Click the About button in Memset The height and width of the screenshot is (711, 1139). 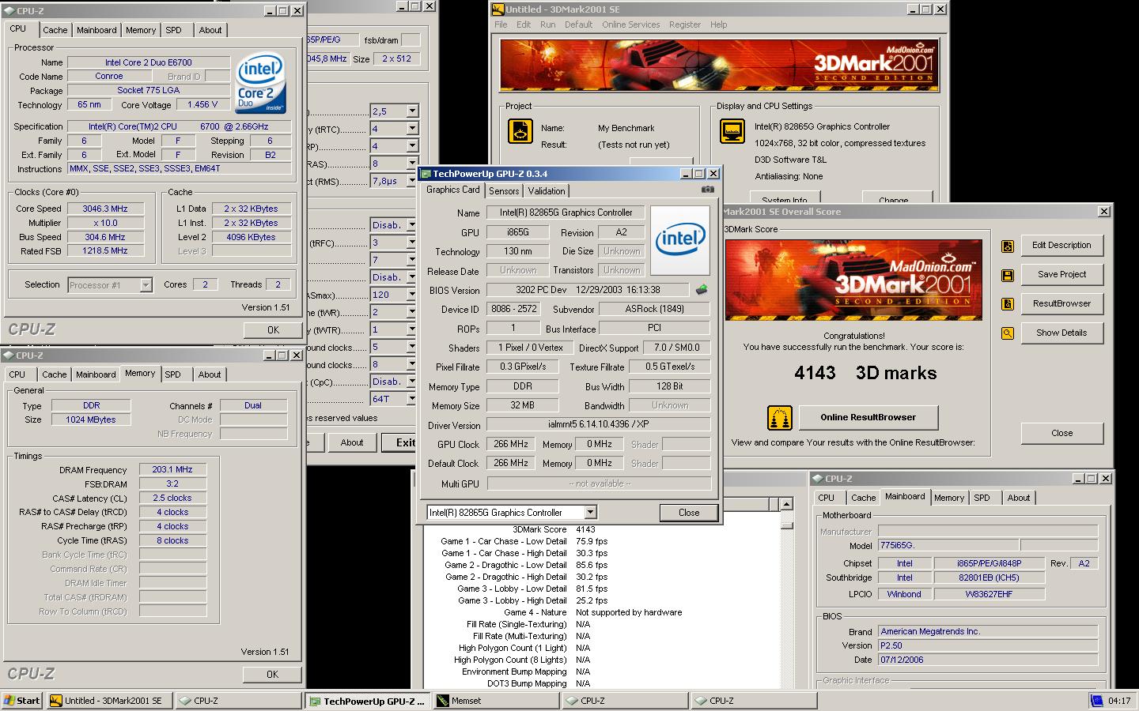pyautogui.click(x=351, y=442)
